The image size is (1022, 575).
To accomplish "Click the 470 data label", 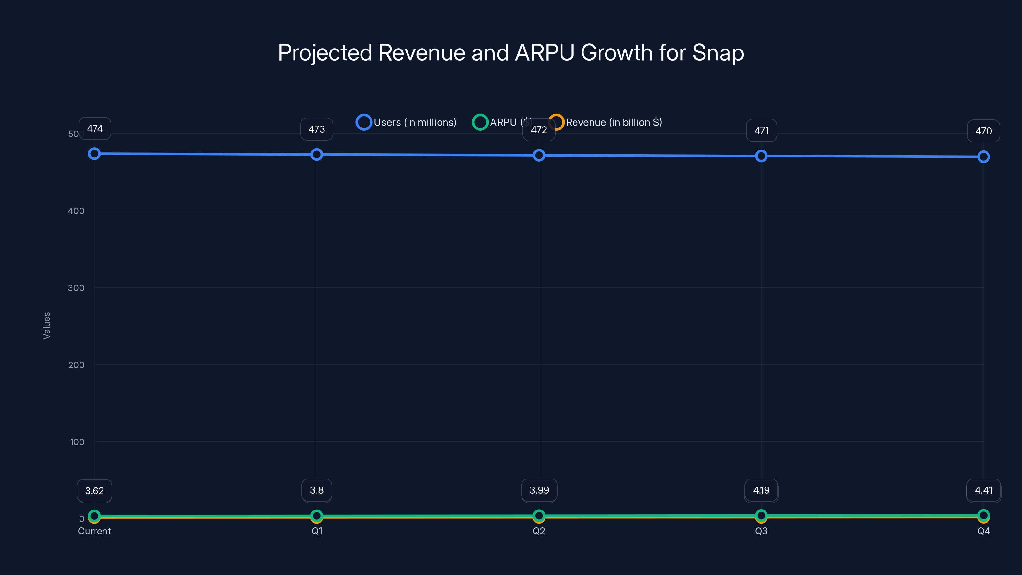I will 984,131.
